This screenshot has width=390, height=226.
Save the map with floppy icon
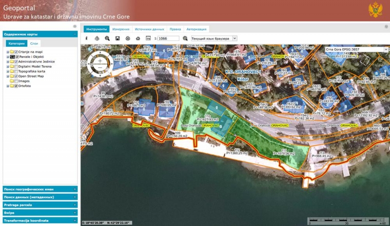click(x=117, y=38)
